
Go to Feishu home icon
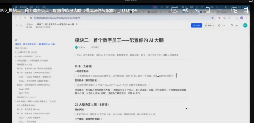coord(21,26)
